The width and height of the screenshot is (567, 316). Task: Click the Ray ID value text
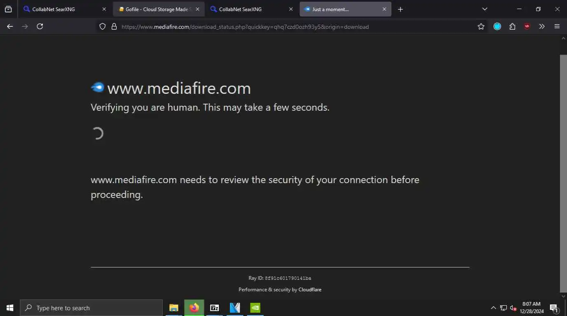[288, 279]
